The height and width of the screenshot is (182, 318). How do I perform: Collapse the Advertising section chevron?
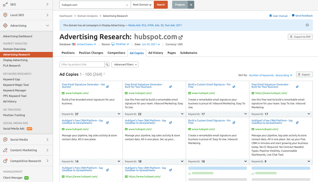47,25
